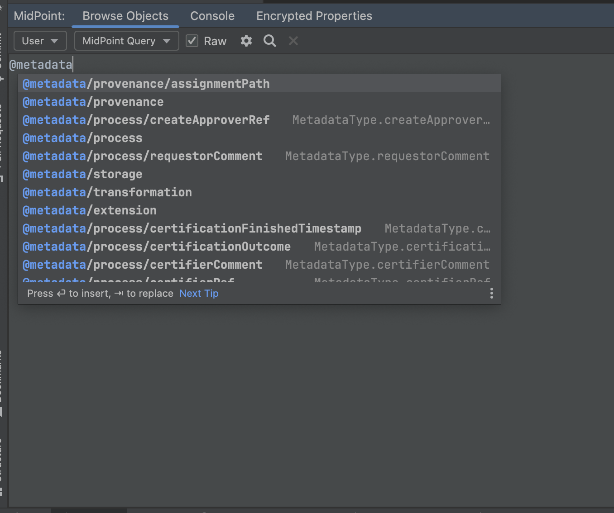Select the @metadata/transformation suggestion

(x=107, y=192)
